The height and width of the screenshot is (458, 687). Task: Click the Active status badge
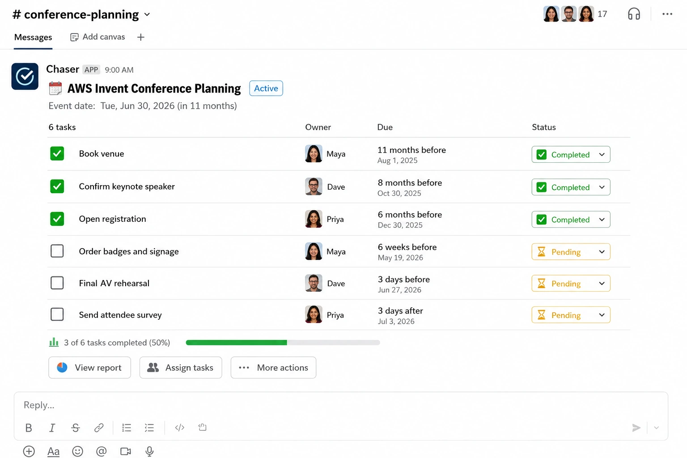pos(266,88)
